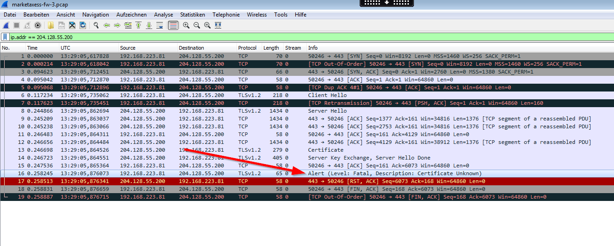Go forward to next packet arrow
The width and height of the screenshot is (614, 246).
117,25
